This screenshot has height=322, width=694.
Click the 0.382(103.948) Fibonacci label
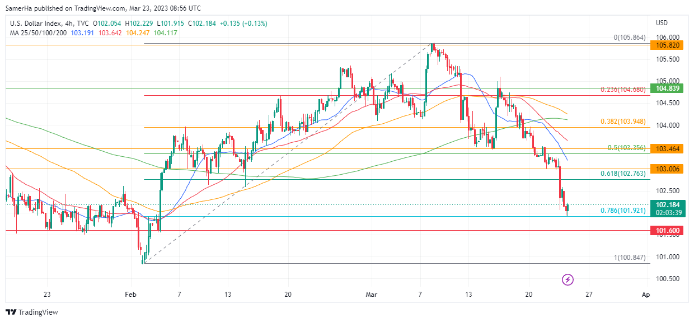[623, 122]
